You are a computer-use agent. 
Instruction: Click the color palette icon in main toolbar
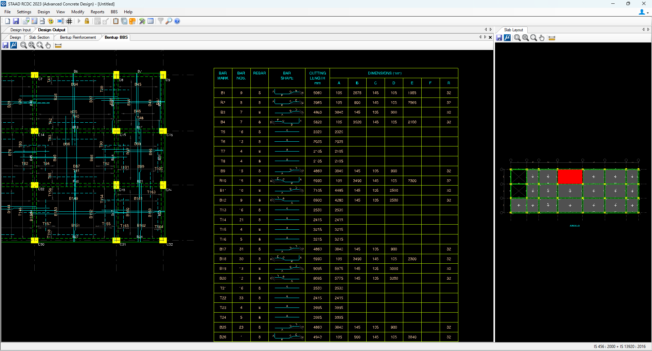point(51,21)
